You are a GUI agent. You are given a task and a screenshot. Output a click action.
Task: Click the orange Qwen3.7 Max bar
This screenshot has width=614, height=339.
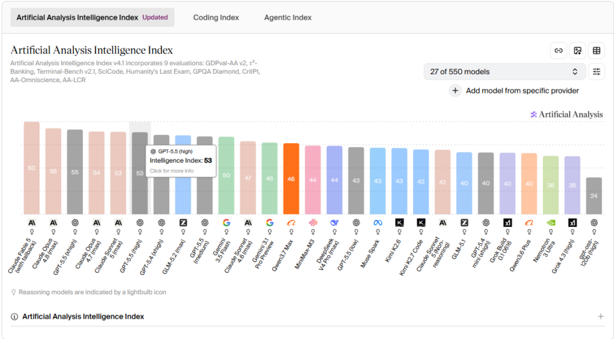(x=291, y=178)
